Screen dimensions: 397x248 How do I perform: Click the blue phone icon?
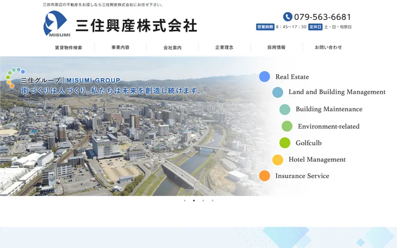(287, 17)
